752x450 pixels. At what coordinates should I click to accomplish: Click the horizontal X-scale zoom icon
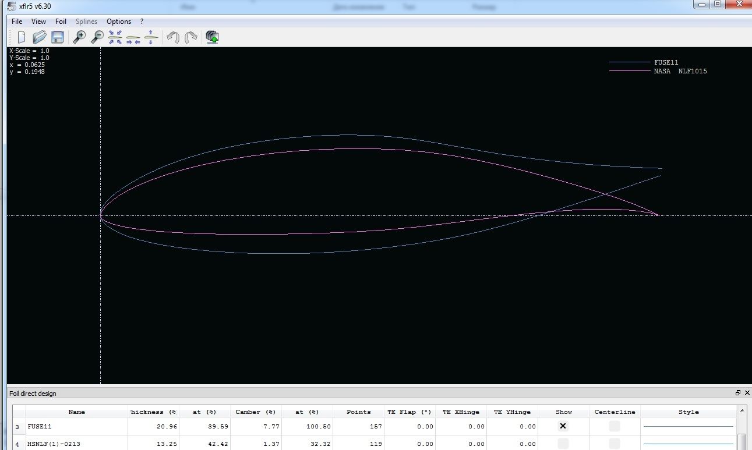point(133,37)
